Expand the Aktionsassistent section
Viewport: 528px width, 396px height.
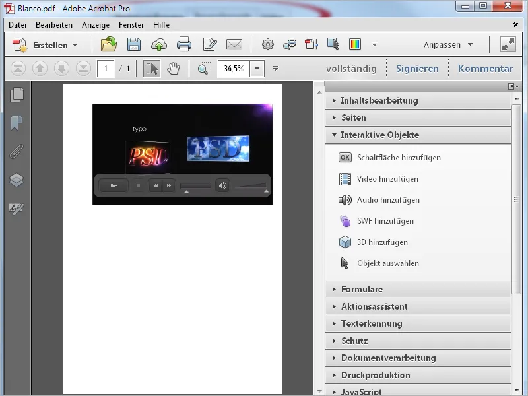418,307
